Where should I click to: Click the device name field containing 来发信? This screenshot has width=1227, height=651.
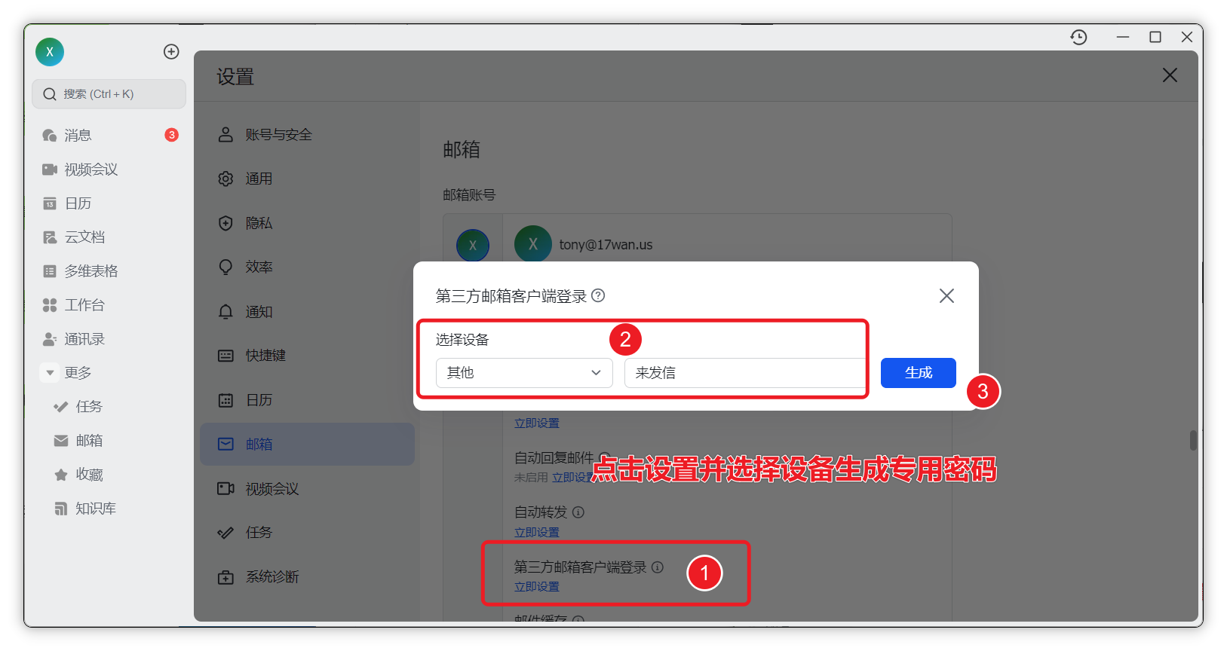click(744, 373)
